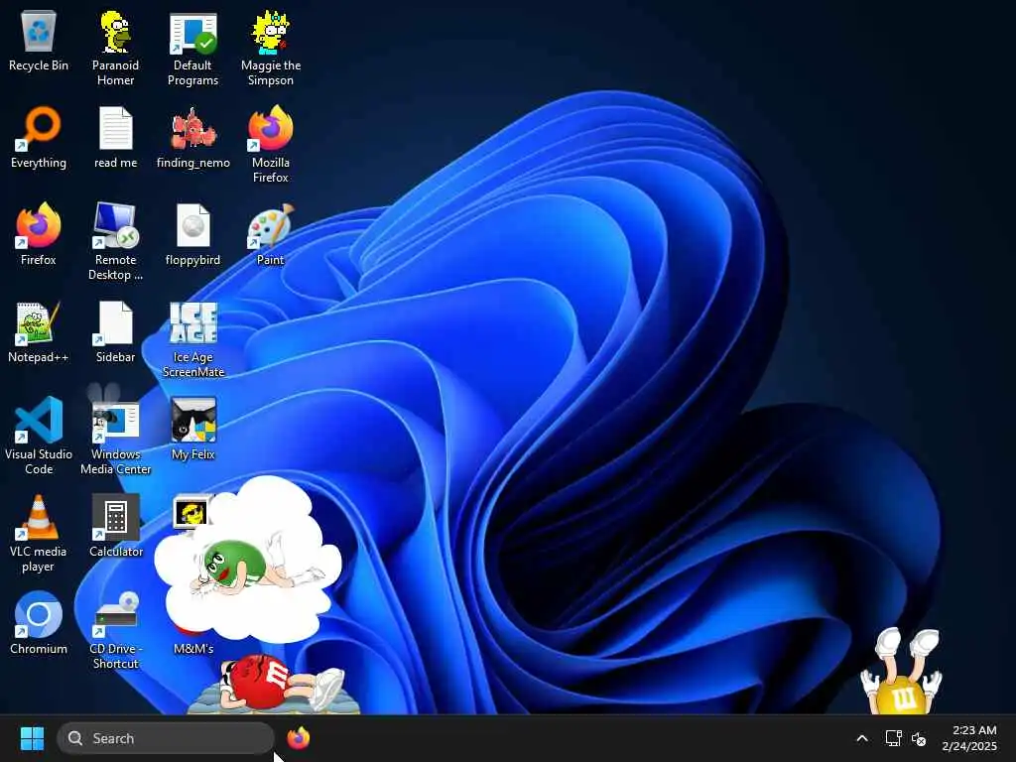Expand the hidden system tray icons chevron
This screenshot has width=1016, height=762.
[x=862, y=738]
